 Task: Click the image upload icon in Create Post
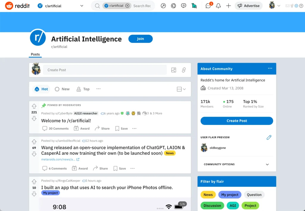click(174, 70)
